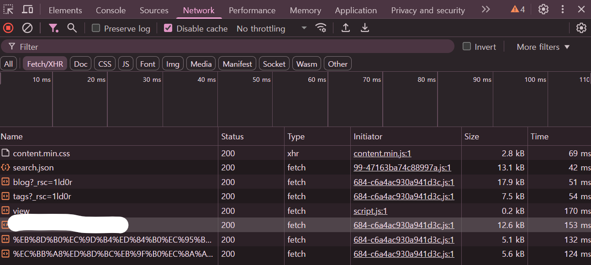Click into the Filter text field
The height and width of the screenshot is (265, 591).
pyautogui.click(x=228, y=47)
